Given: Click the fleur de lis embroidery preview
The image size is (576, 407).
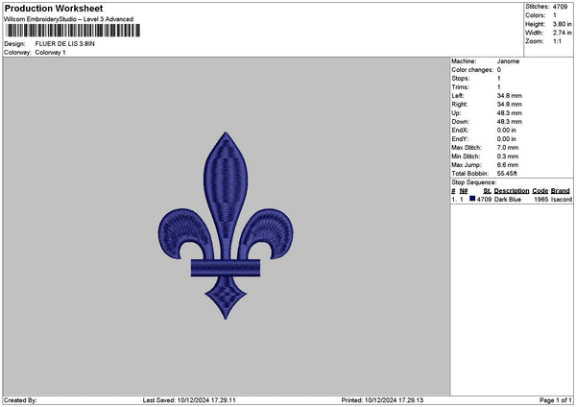Looking at the screenshot, I should [226, 226].
